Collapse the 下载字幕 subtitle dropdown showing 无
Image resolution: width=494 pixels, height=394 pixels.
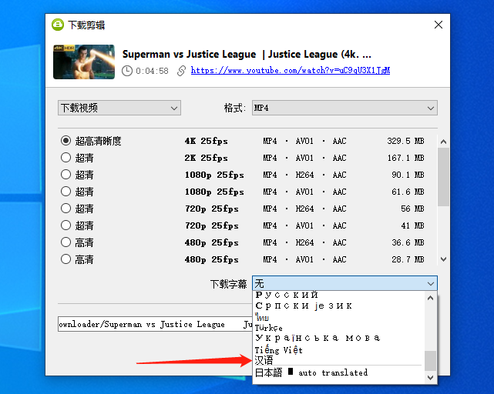coord(344,283)
